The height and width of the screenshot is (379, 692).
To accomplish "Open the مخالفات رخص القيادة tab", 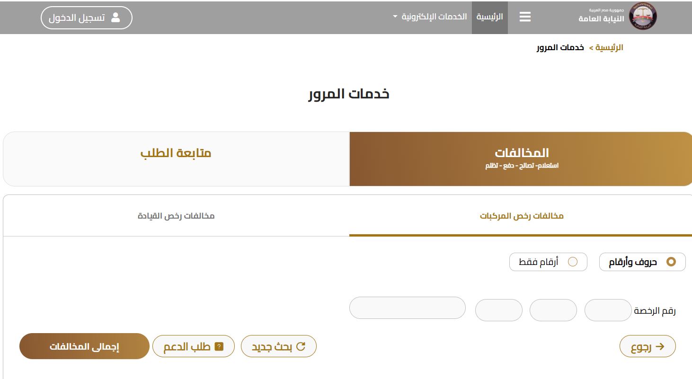I will click(176, 216).
